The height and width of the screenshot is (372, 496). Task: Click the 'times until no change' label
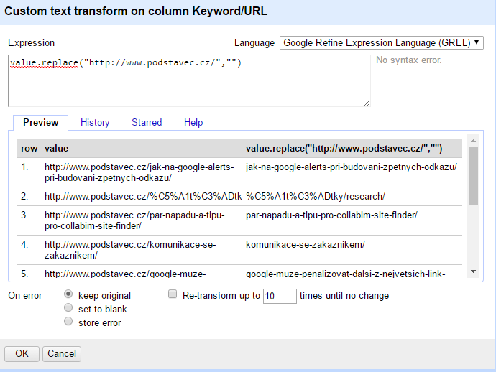[344, 295]
